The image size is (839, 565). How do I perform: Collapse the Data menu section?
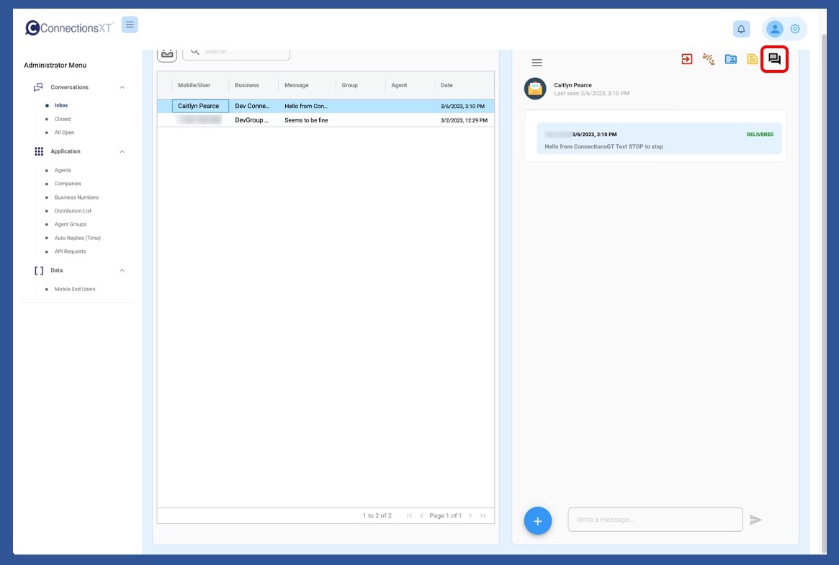pyautogui.click(x=122, y=270)
